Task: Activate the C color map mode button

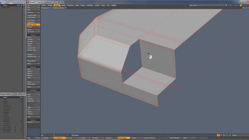Action: pos(227,135)
